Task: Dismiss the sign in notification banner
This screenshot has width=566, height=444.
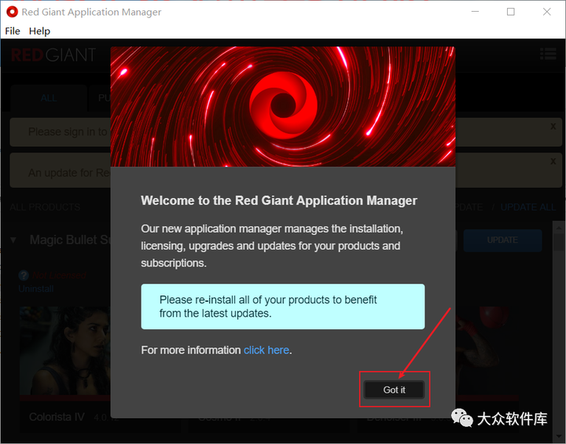Action: pos(553,127)
